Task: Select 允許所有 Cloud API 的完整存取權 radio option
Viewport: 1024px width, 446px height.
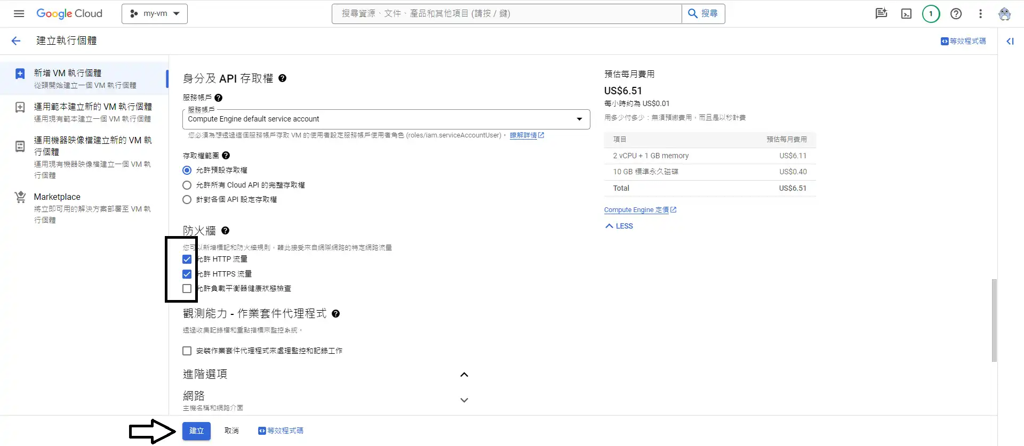Action: pyautogui.click(x=187, y=185)
